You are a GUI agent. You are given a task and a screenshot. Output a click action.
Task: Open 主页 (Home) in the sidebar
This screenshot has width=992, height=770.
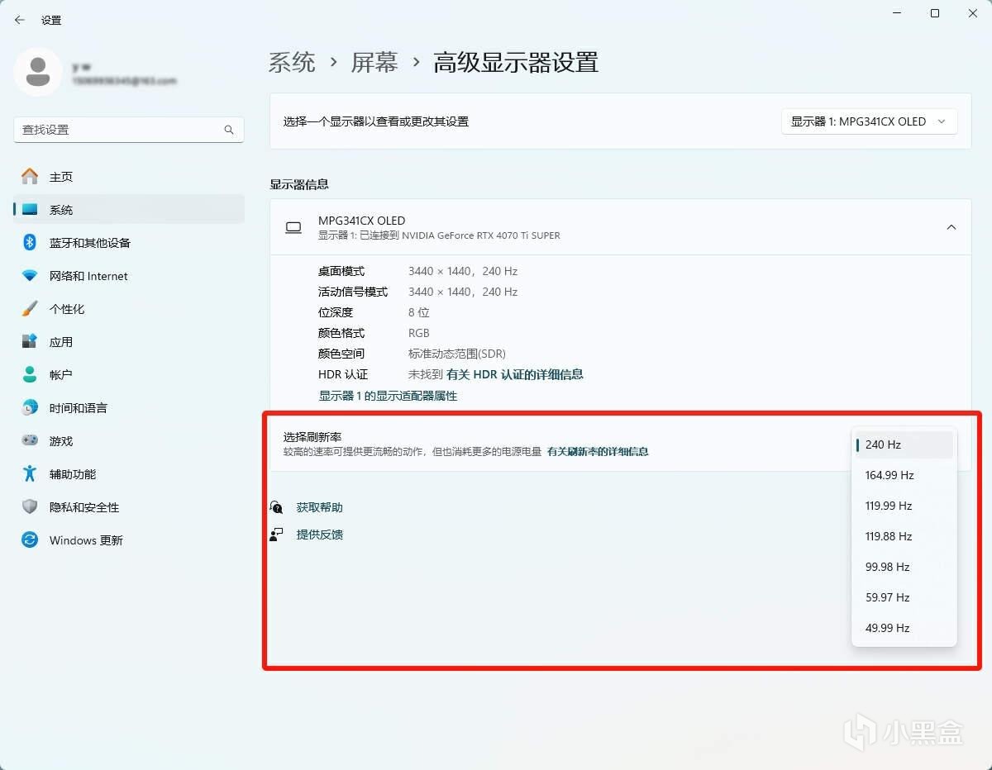[129, 176]
